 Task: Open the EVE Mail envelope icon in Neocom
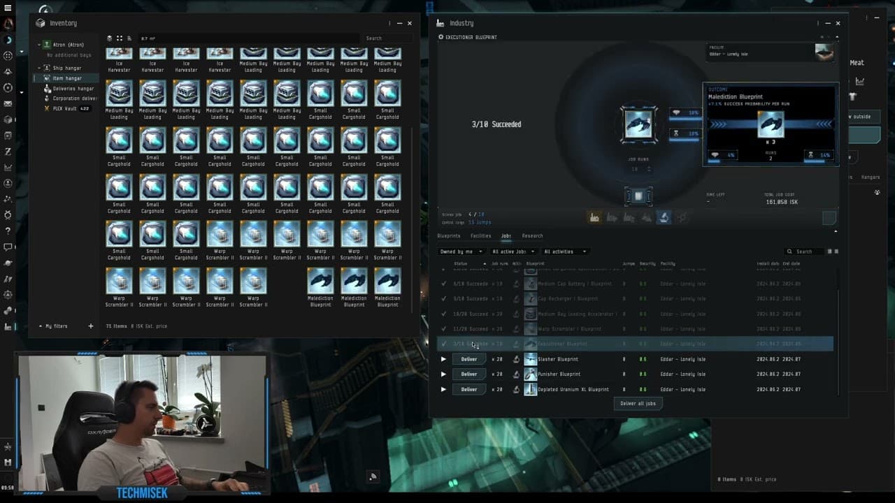tap(8, 103)
